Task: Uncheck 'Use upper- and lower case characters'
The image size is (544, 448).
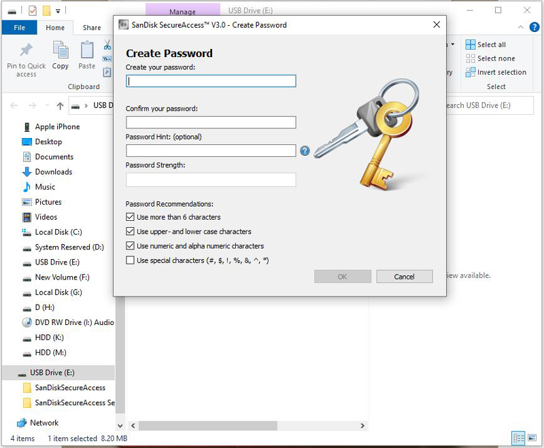Action: [131, 232]
